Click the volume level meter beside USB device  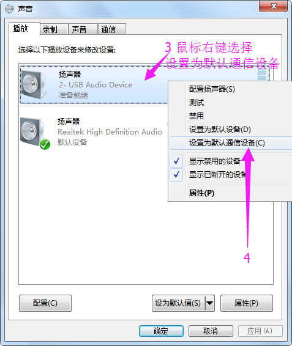click(x=262, y=74)
